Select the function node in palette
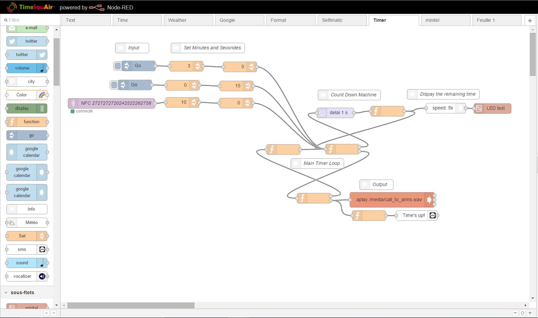 (x=27, y=122)
